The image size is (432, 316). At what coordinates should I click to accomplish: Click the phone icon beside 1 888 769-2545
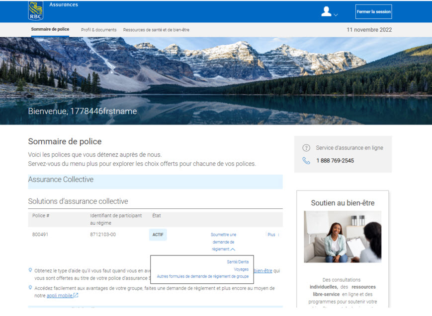coord(306,161)
